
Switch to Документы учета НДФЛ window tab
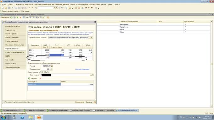point(11,111)
